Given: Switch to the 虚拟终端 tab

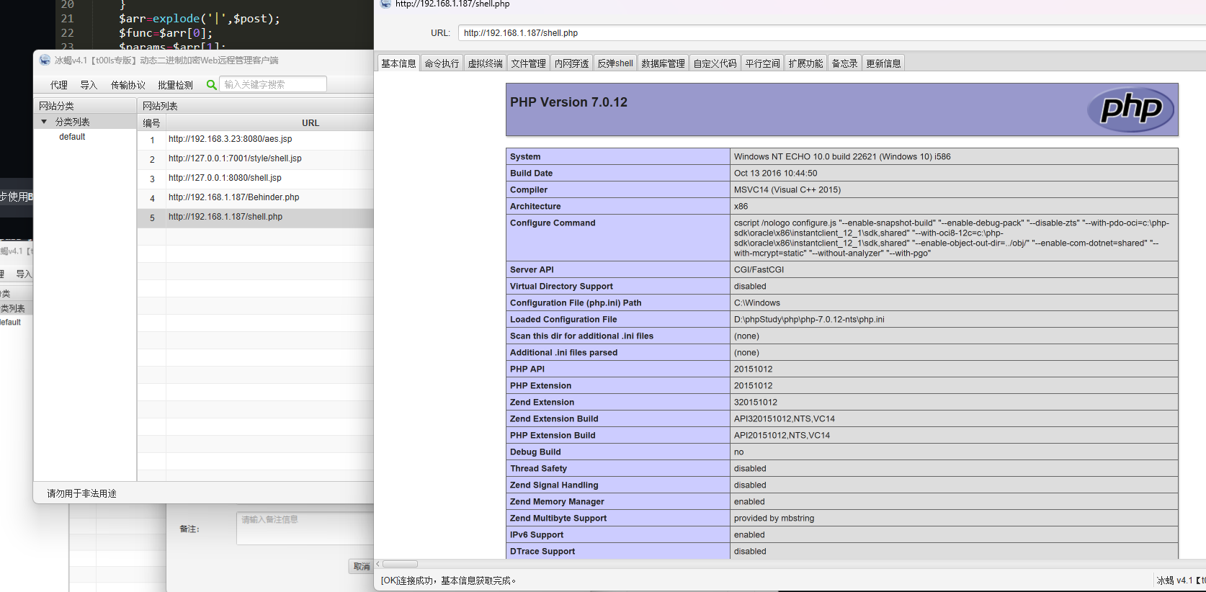Looking at the screenshot, I should 485,63.
